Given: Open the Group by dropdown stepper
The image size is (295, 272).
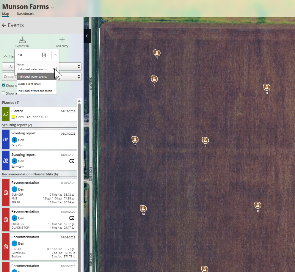Looking at the screenshot, I should (79, 77).
